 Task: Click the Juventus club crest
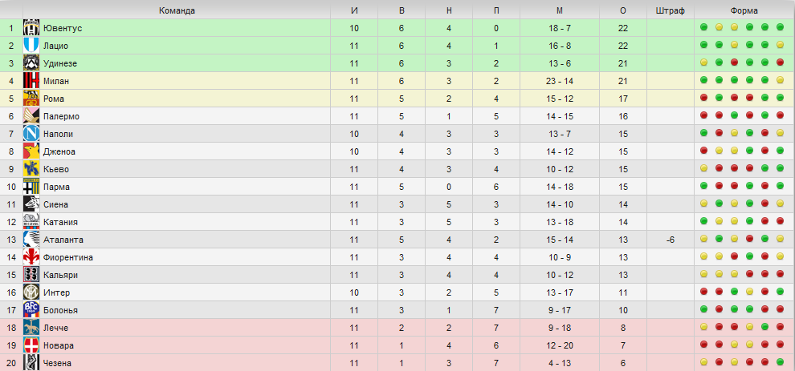pos(31,28)
